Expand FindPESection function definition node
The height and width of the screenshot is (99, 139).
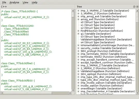[x=78, y=31]
